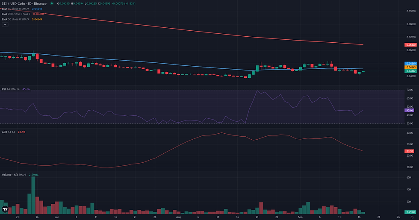Click the blue 0.04549 price axis label

coord(411,64)
